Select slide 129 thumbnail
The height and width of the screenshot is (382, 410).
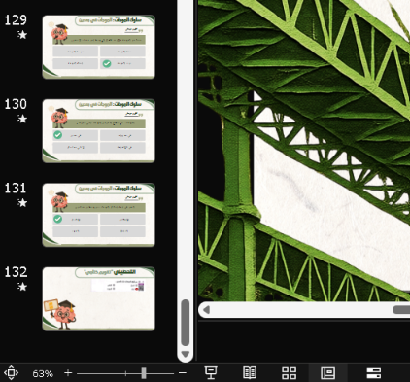click(x=98, y=47)
